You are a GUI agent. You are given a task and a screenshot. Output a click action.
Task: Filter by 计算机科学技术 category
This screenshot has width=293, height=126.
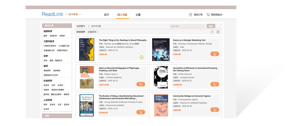[x=50, y=46]
